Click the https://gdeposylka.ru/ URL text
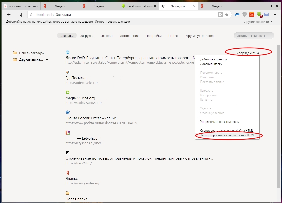This screenshot has width=282, height=203. (x=82, y=83)
